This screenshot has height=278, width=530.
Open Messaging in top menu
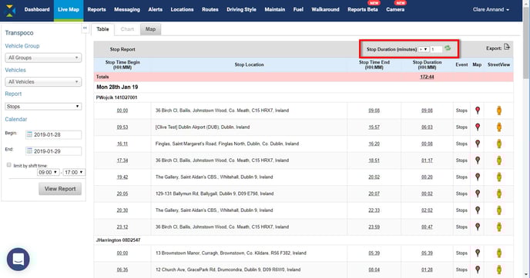[x=127, y=9]
